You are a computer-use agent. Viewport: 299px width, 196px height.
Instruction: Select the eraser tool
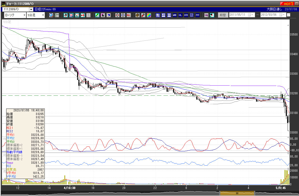tap(109, 15)
